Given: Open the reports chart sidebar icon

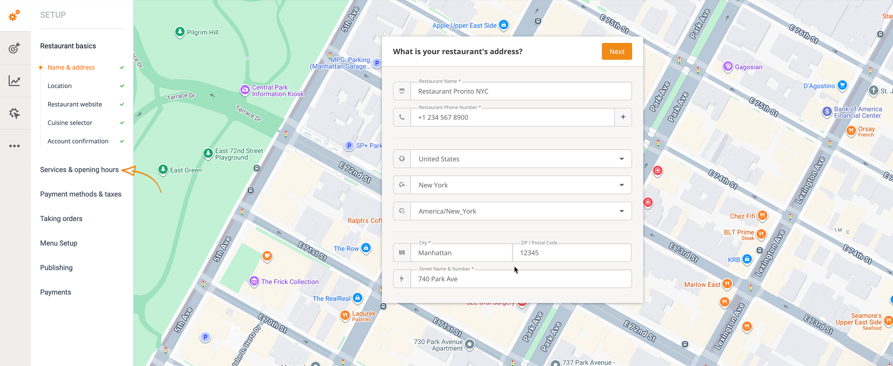Looking at the screenshot, I should tap(14, 81).
